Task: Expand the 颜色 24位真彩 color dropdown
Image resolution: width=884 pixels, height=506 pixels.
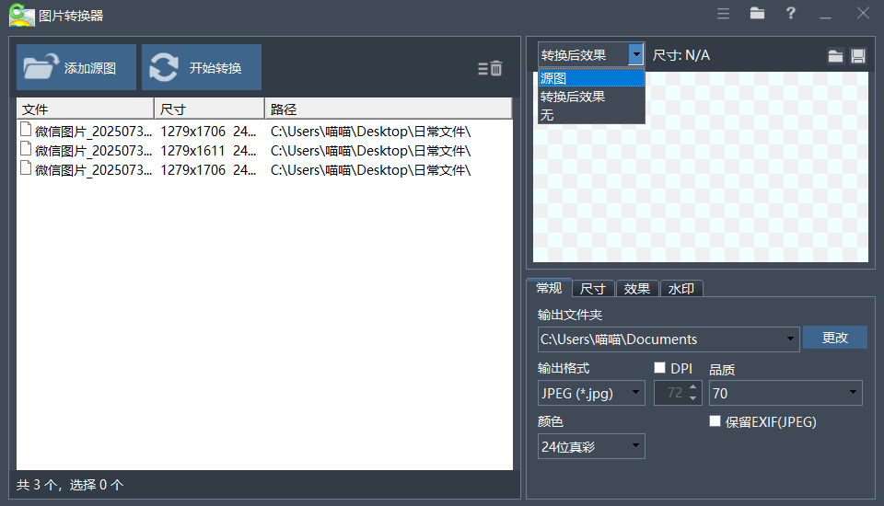Action: [591, 447]
